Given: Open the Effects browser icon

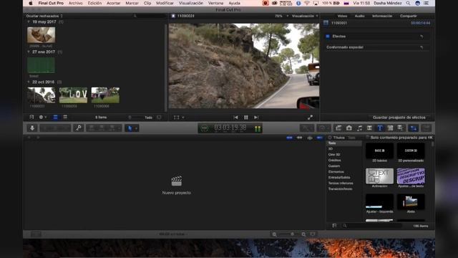Looking at the screenshot, I should [338, 128].
